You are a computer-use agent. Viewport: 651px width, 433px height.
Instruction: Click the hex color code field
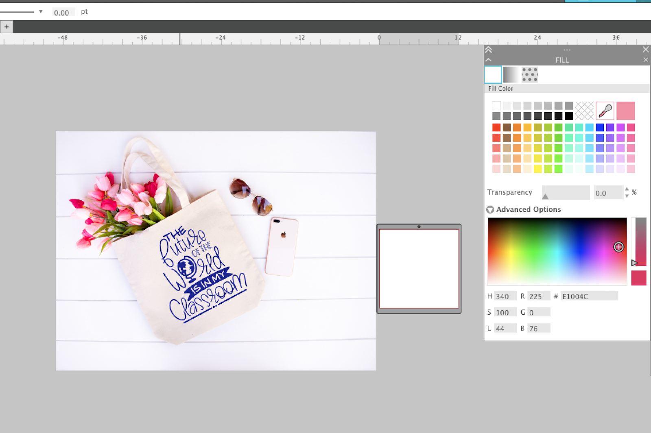pos(589,296)
